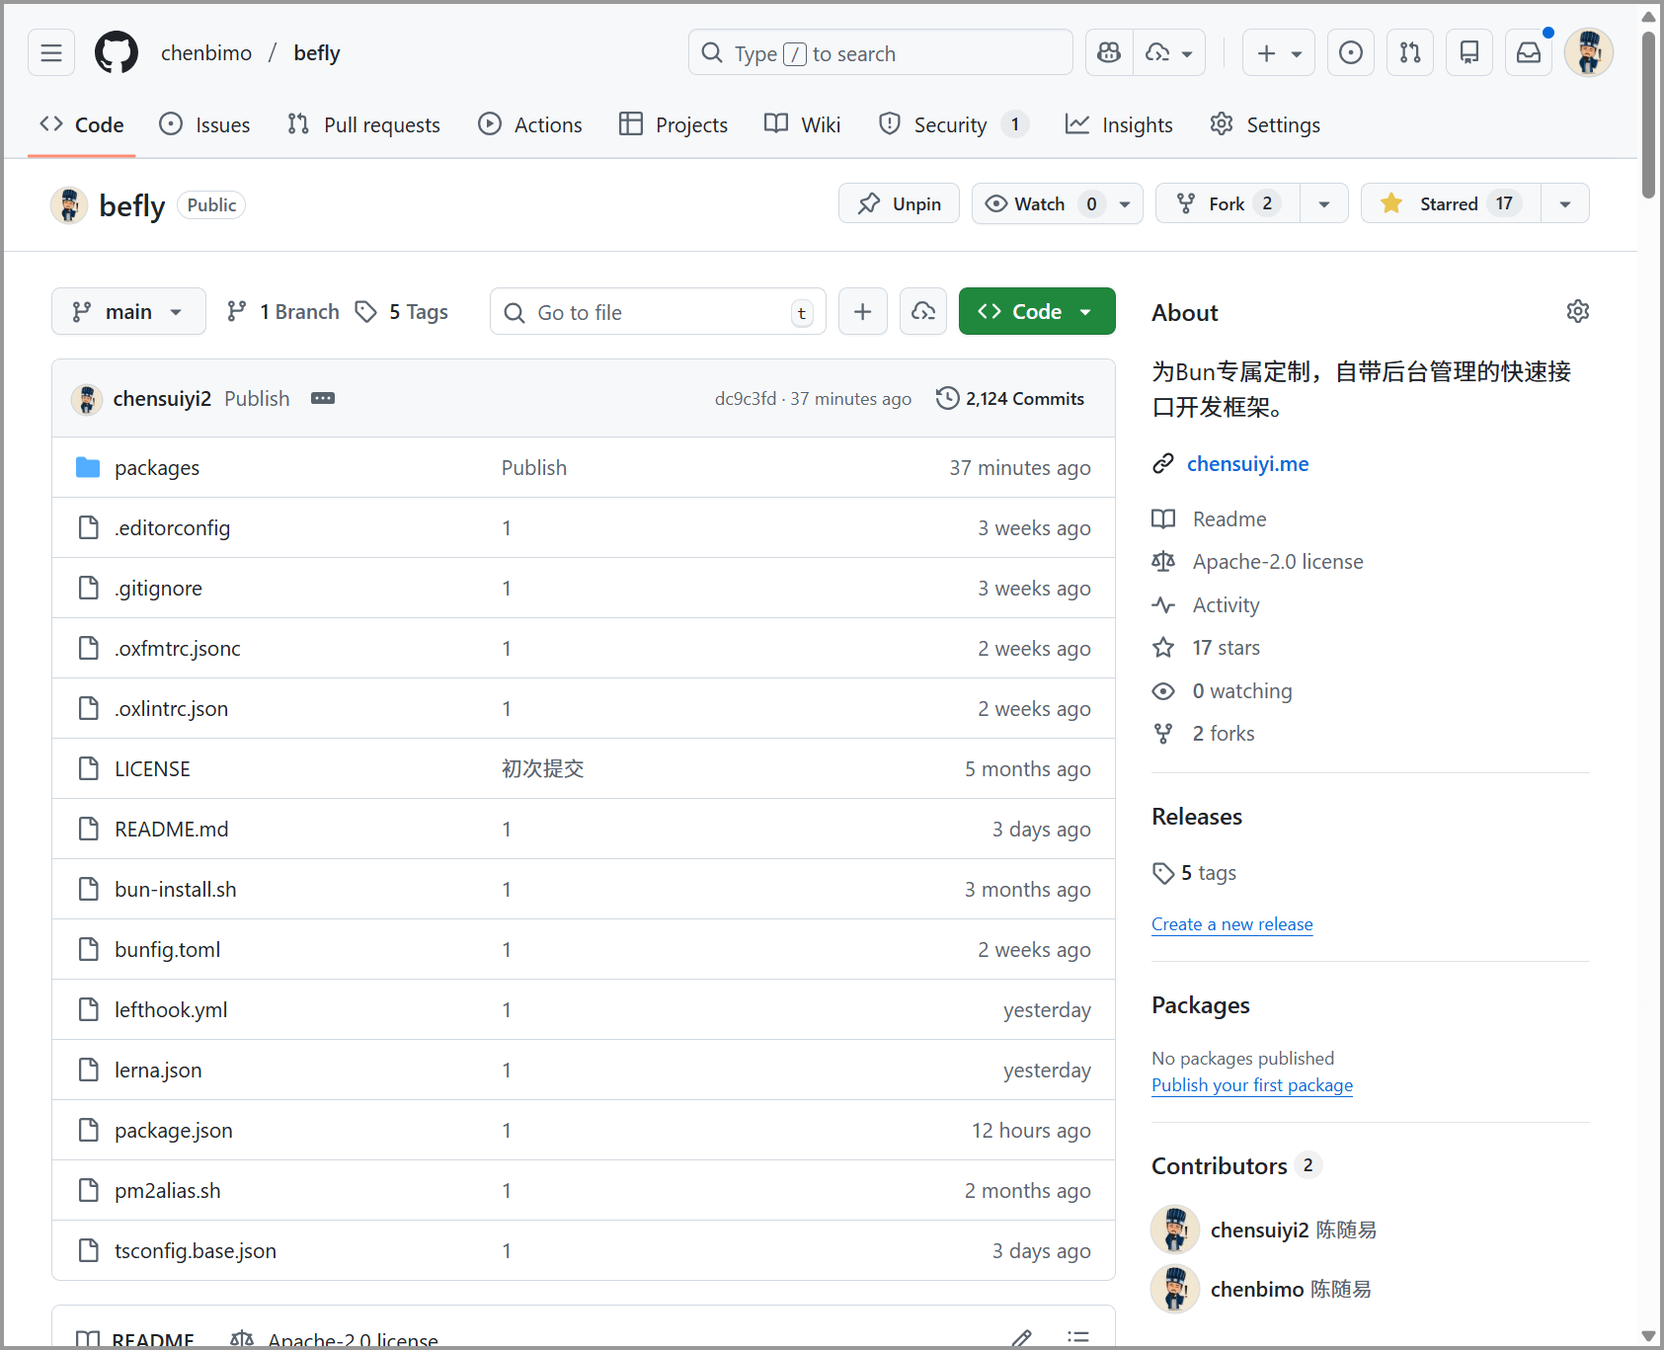The height and width of the screenshot is (1350, 1664).
Task: Open repositories icon in top header
Action: [1469, 53]
